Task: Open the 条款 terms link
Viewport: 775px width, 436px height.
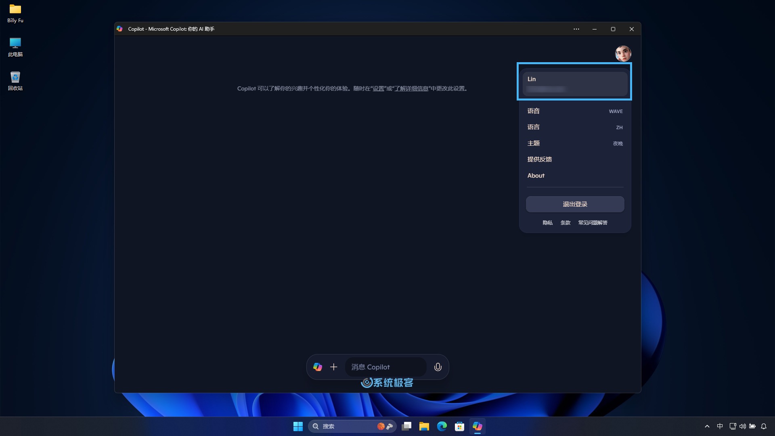Action: [565, 223]
